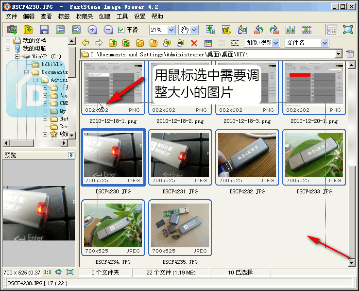Click the best fit frame icon beside 1:1
This screenshot has width=359, height=291.
click(x=59, y=272)
